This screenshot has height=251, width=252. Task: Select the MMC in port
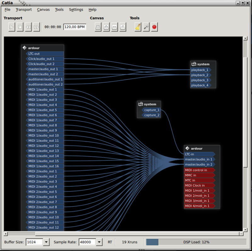pos(200,175)
